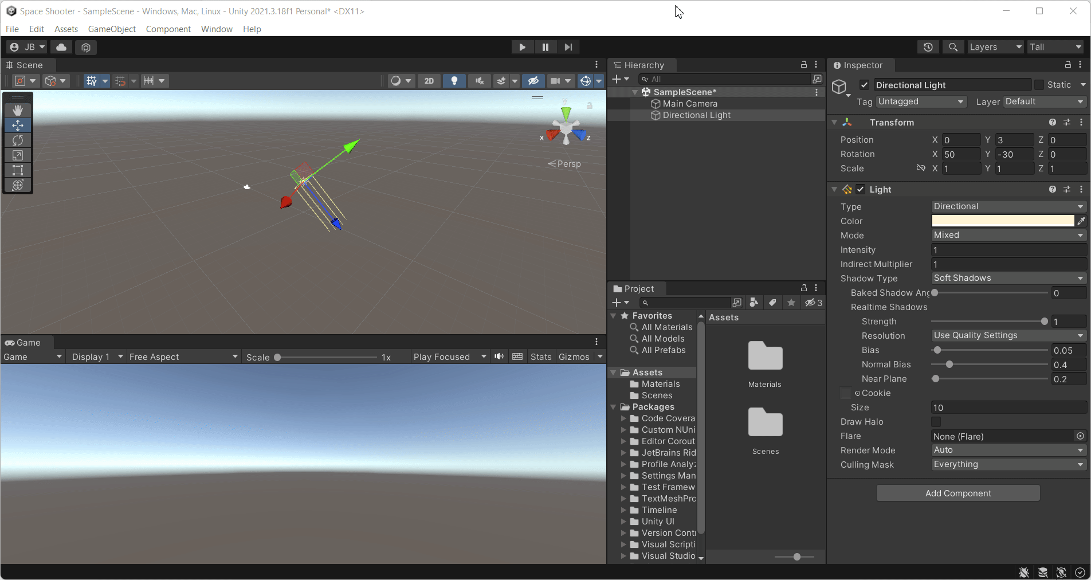The height and width of the screenshot is (580, 1091).
Task: Click Add Component button
Action: coord(958,493)
